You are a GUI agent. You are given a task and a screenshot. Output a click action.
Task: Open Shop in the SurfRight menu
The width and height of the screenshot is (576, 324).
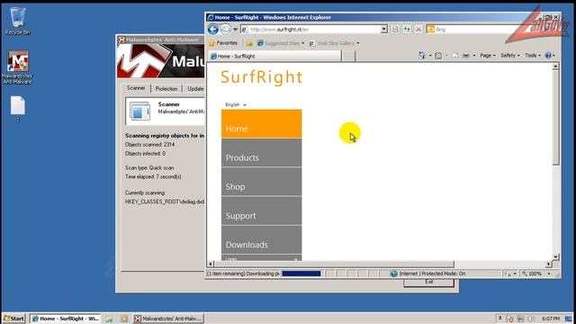[262, 182]
